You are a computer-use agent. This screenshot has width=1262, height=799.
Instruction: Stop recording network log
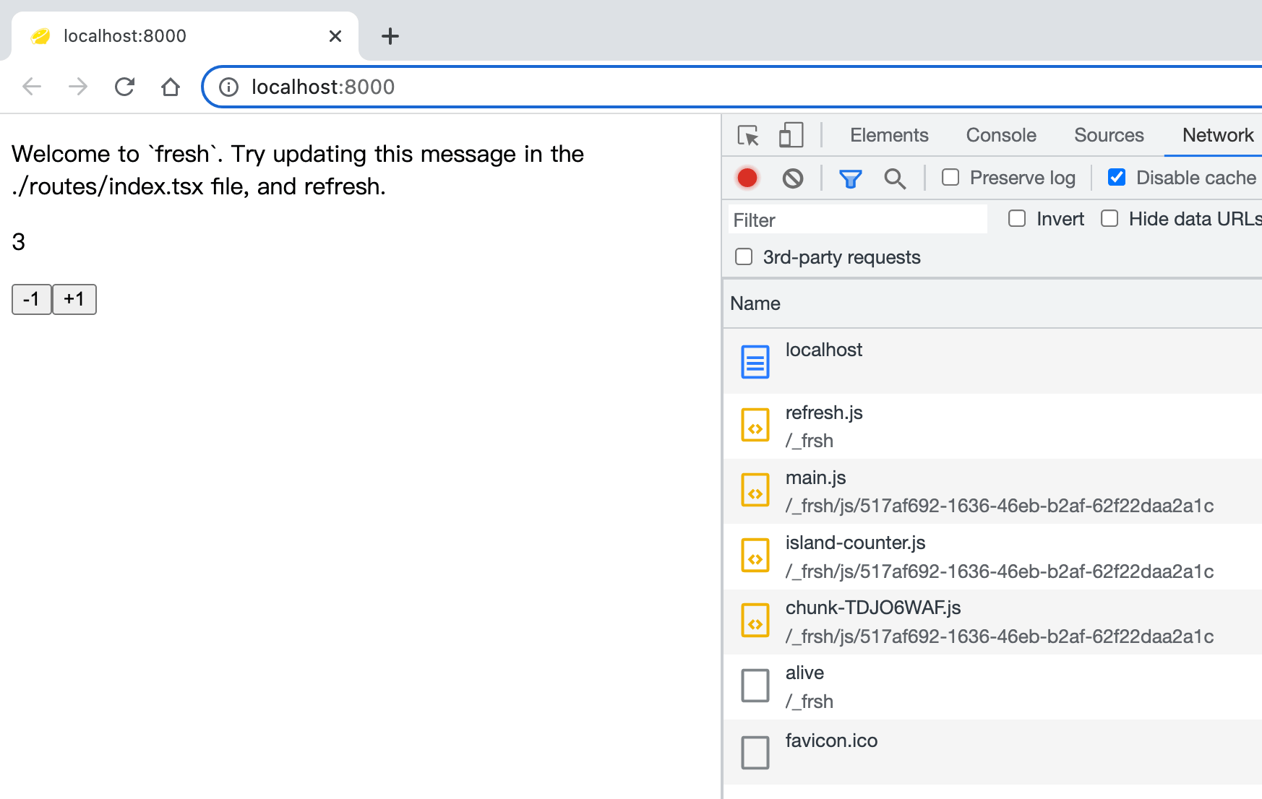pos(747,178)
